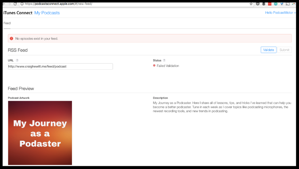This screenshot has width=299, height=169.
Task: Click the My Journey podcast artwork
Action: pos(40,133)
